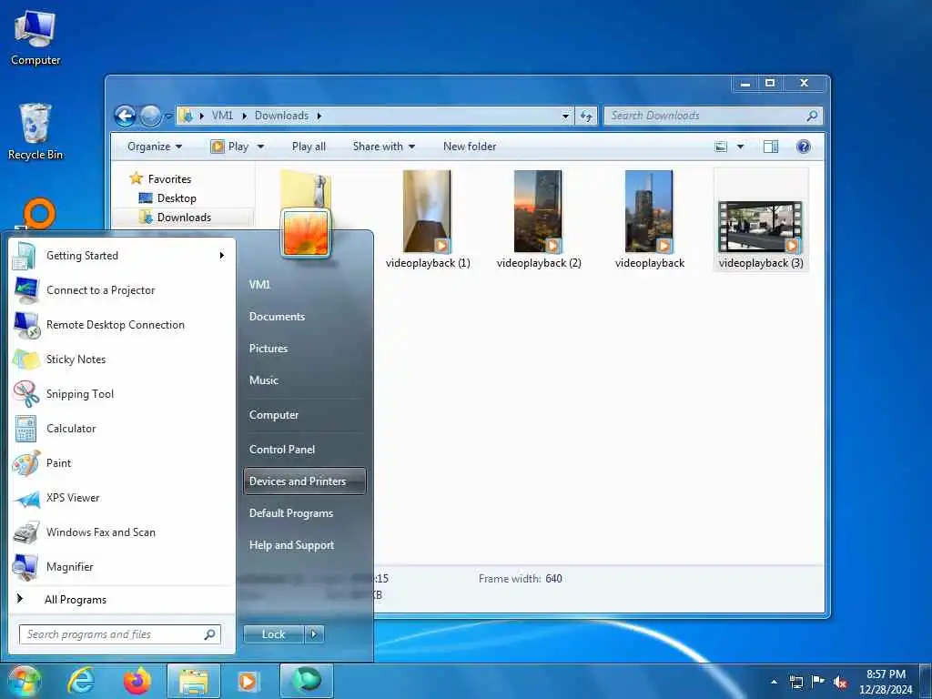
Task: Open Documents from Start menu
Action: (x=277, y=317)
